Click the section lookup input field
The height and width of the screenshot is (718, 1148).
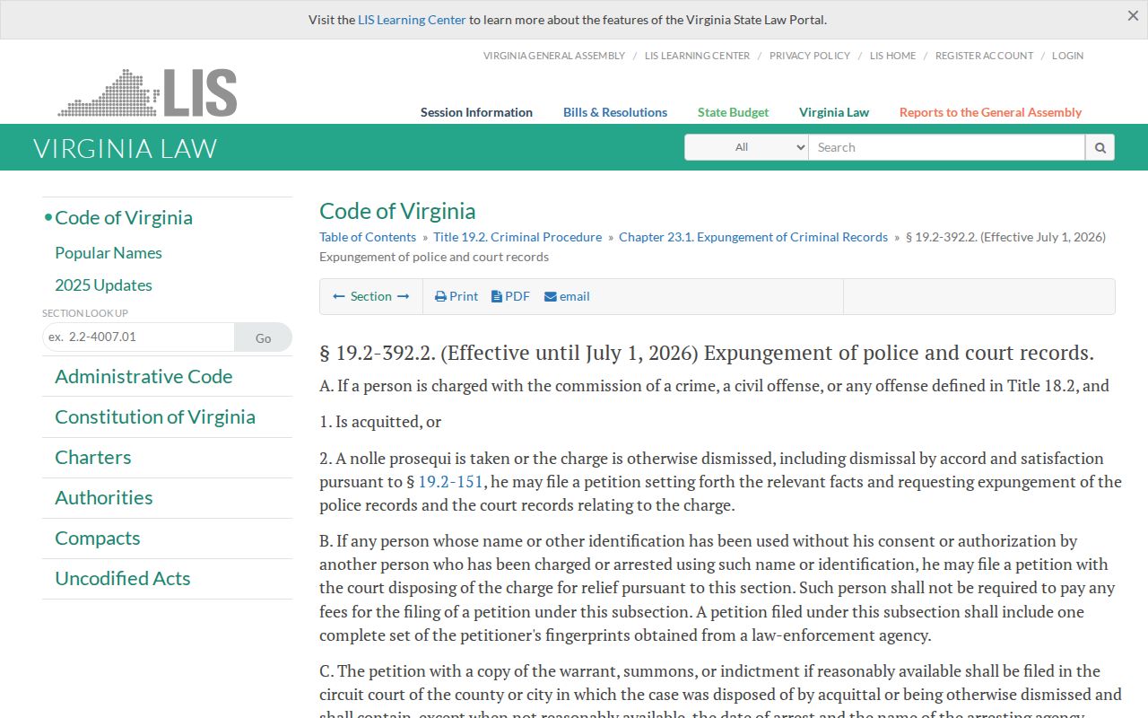click(138, 337)
